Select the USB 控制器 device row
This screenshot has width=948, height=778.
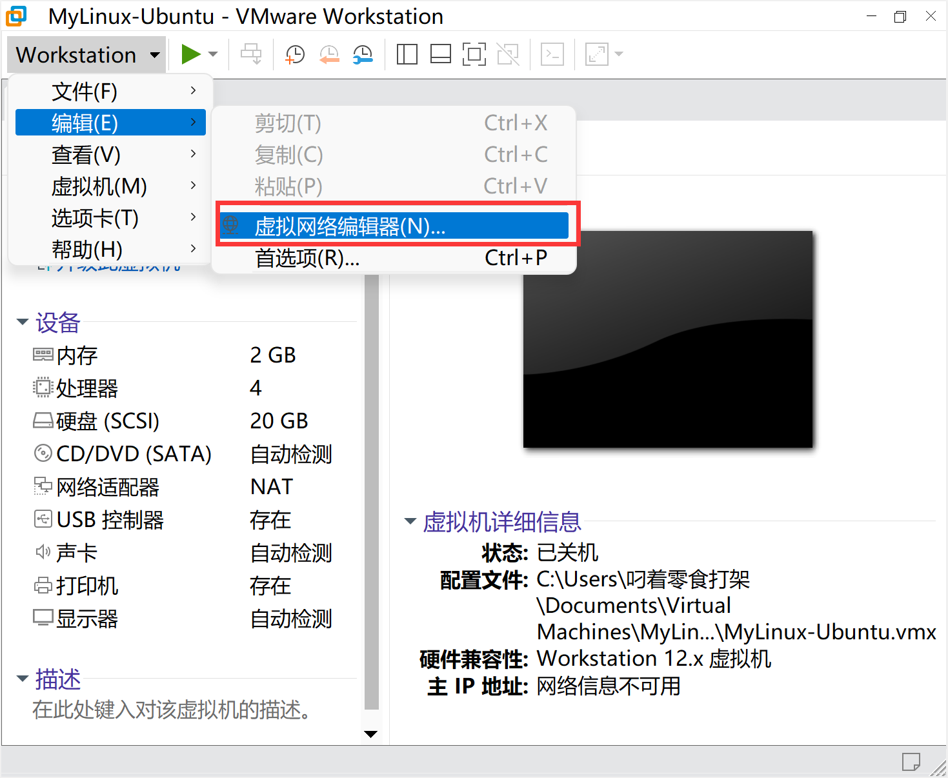[x=194, y=519]
